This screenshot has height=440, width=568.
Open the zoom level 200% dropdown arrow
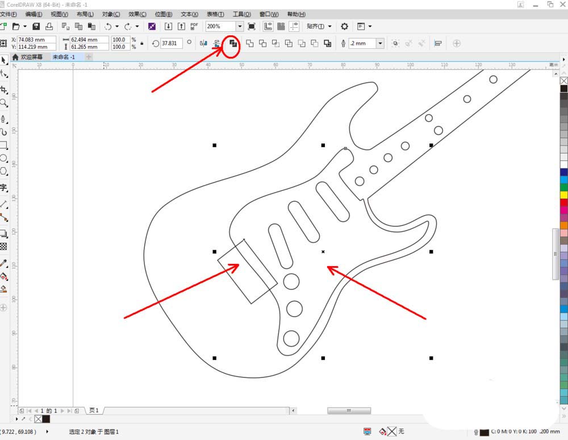tap(240, 26)
